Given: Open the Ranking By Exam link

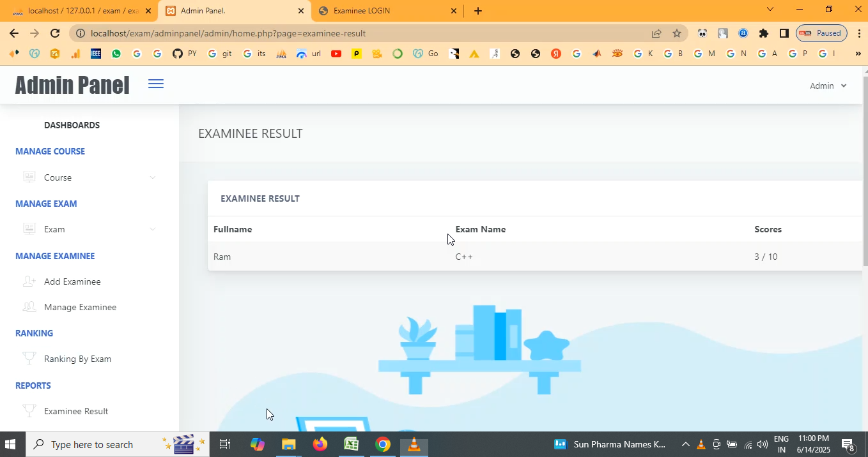Looking at the screenshot, I should (x=77, y=359).
